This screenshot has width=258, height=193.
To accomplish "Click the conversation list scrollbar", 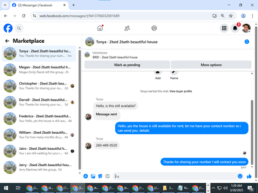I will point(79,110).
